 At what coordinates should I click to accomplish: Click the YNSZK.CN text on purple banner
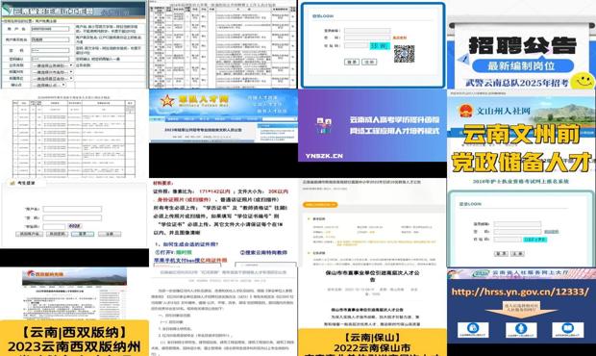324,156
